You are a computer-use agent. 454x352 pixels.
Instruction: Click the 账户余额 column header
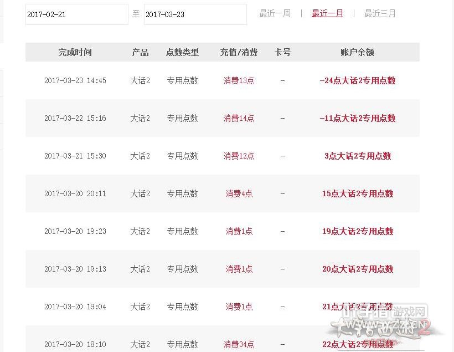357,52
